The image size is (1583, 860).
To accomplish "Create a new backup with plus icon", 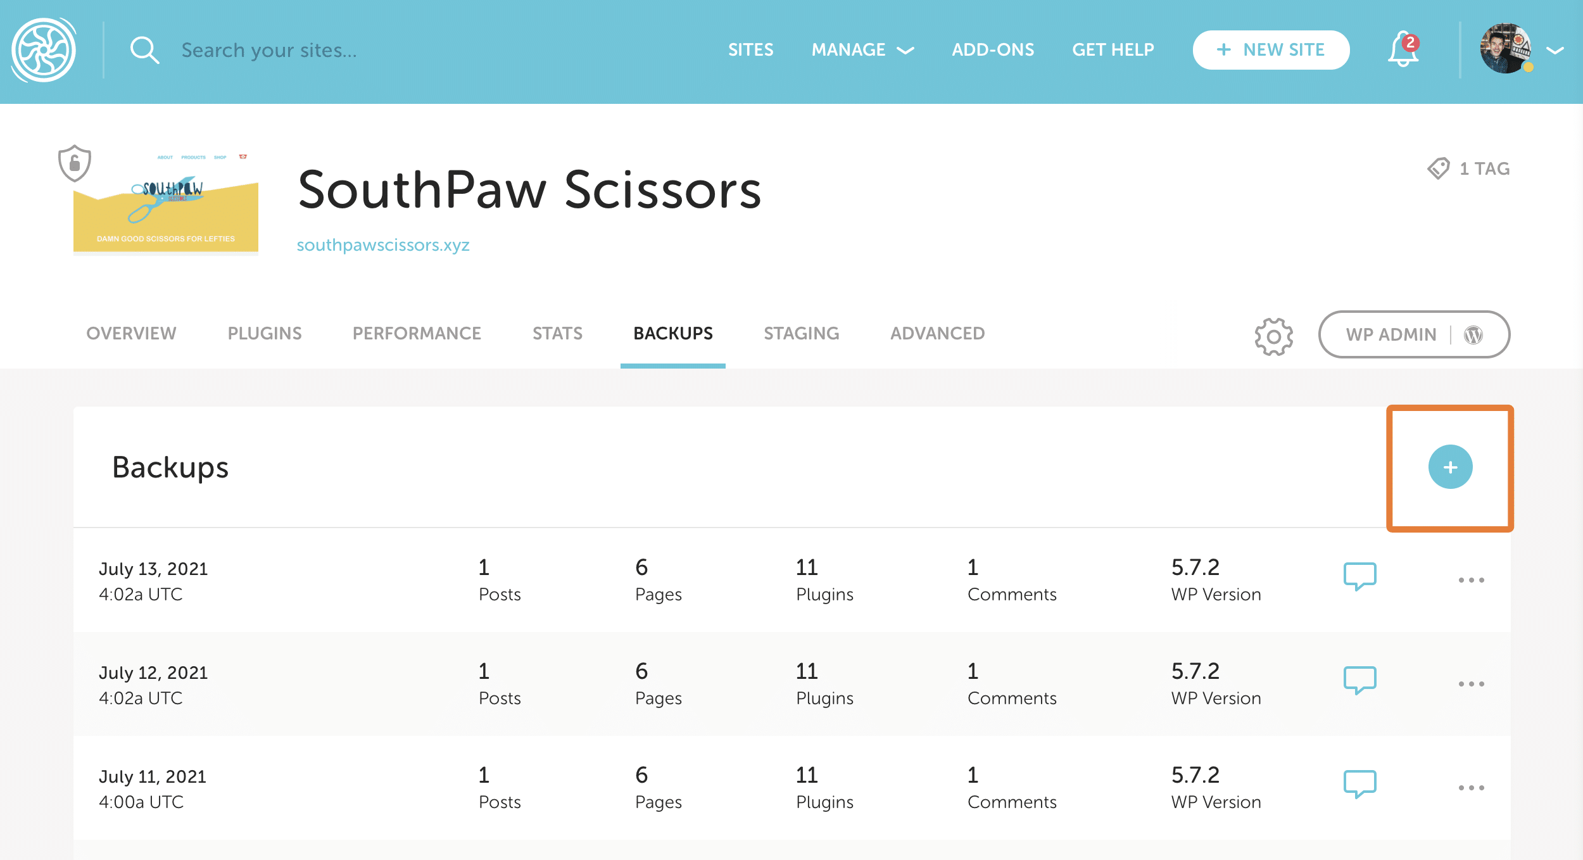I will point(1450,467).
